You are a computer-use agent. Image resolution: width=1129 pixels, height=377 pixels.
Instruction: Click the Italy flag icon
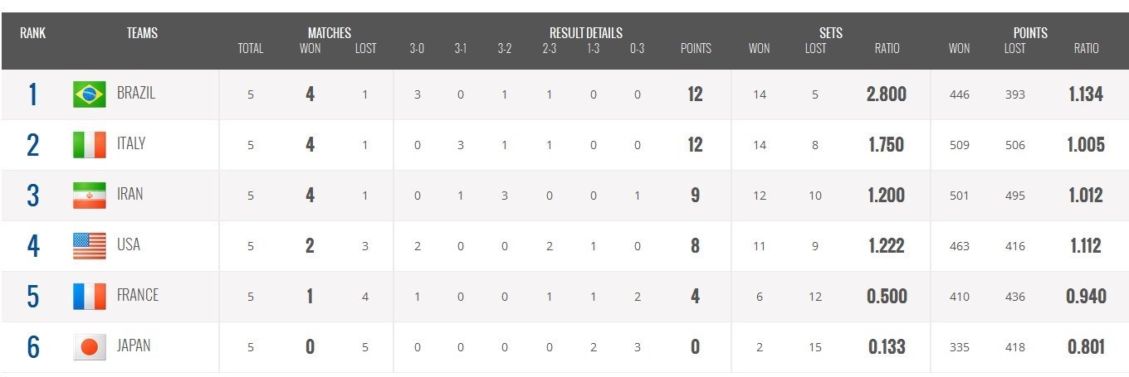click(x=89, y=145)
